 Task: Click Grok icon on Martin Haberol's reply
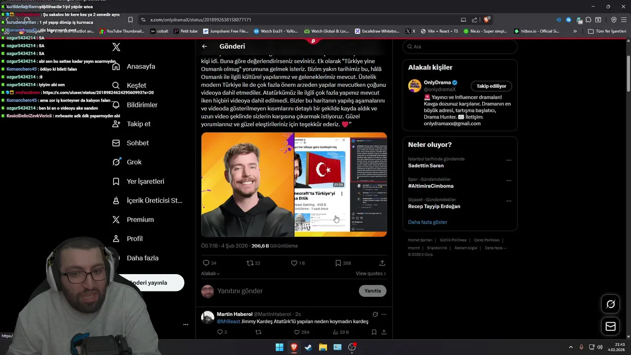[x=375, y=314]
